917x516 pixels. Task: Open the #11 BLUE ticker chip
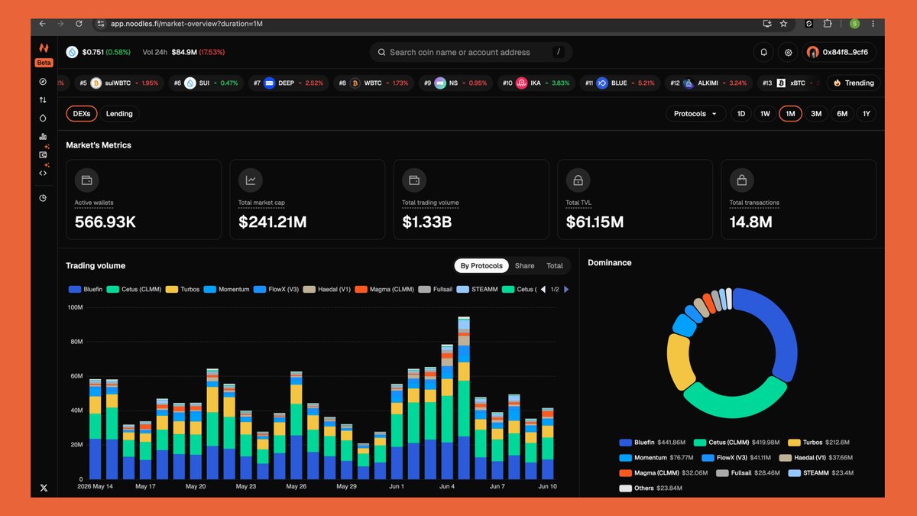coord(620,83)
